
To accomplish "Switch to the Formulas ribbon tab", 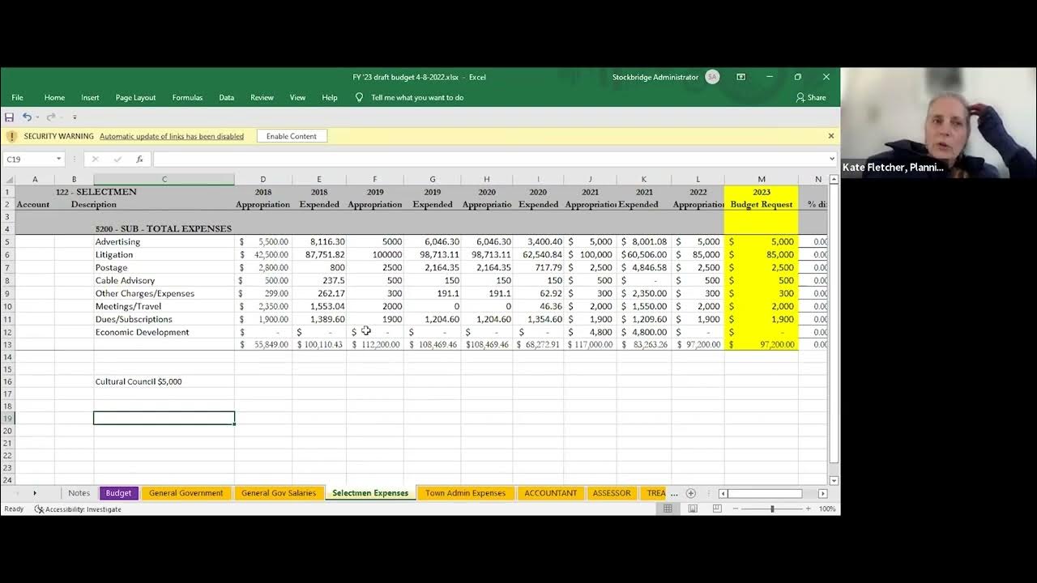I will point(187,97).
